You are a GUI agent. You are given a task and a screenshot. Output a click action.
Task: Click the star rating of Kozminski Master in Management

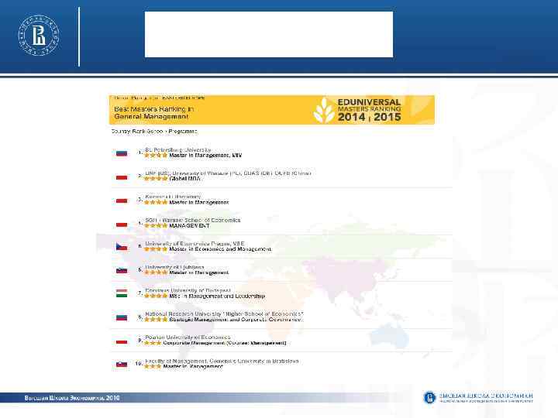(x=156, y=202)
